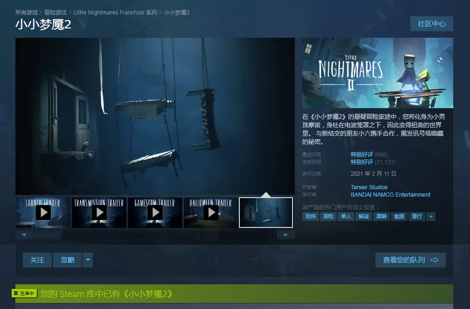Open recent reviews 特别好评 (686)
This screenshot has width=470, height=309.
click(369, 155)
